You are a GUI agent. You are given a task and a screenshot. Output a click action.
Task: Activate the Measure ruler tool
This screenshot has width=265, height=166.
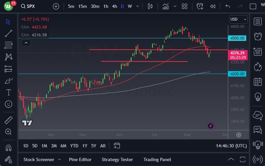(x=9, y=120)
